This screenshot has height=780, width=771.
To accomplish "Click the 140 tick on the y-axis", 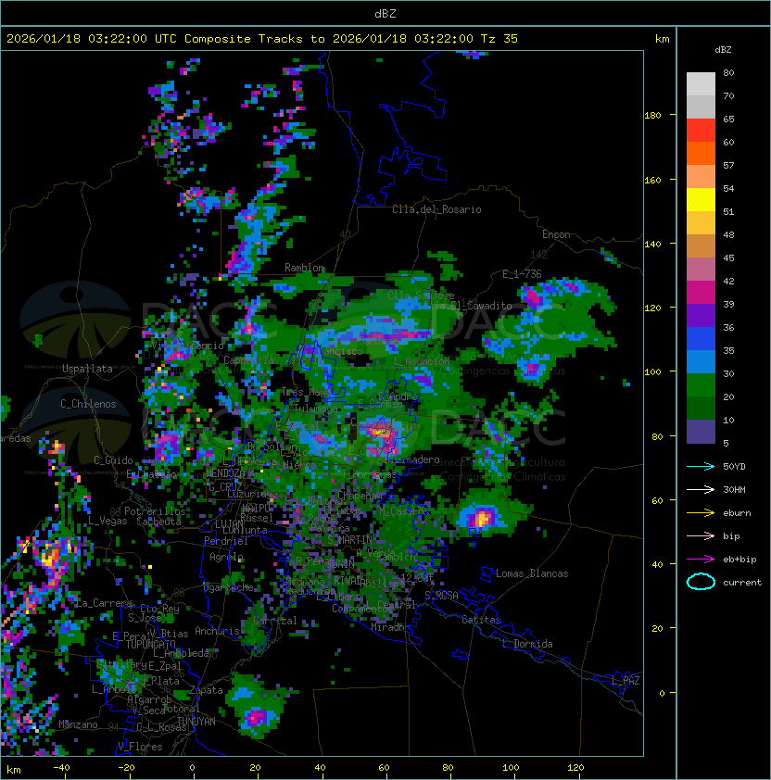I will 652,245.
